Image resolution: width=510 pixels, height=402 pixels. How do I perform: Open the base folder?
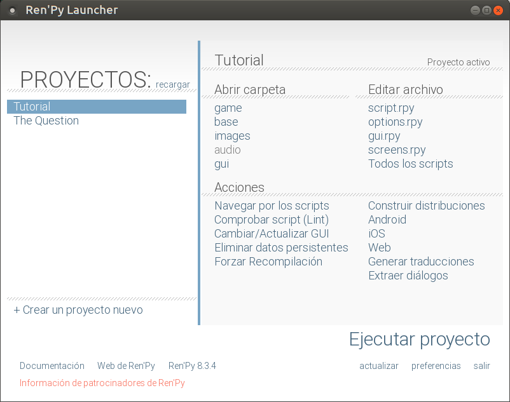pyautogui.click(x=226, y=121)
